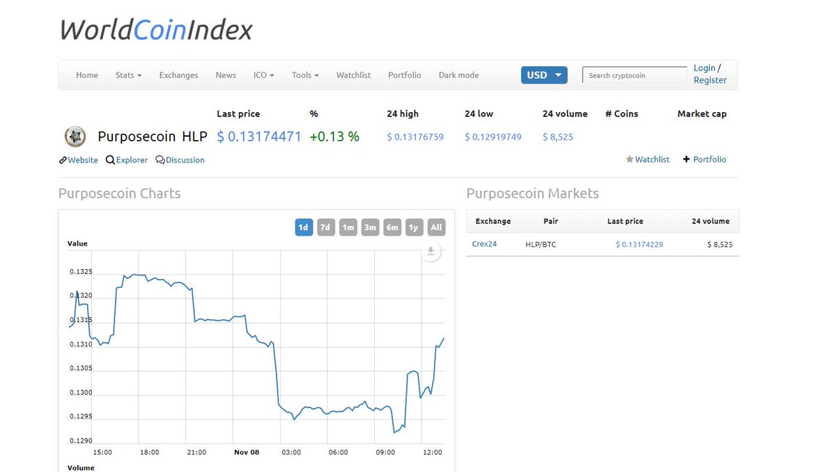Image resolution: width=836 pixels, height=472 pixels.
Task: Click the Purposecoin HLP title
Action: [153, 137]
